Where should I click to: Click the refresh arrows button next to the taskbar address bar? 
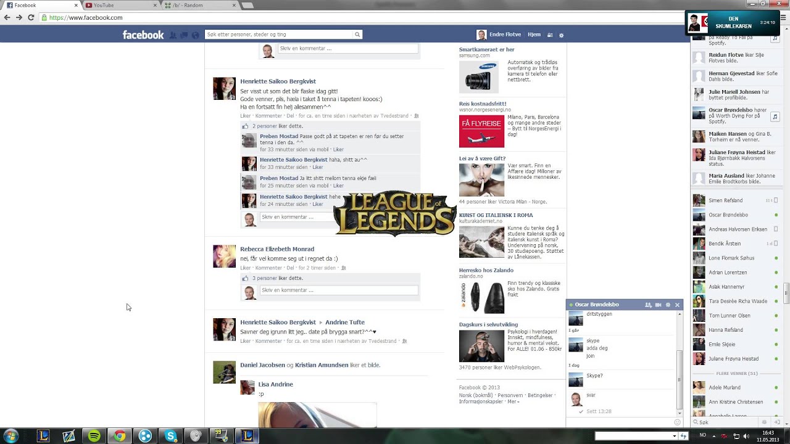683,436
